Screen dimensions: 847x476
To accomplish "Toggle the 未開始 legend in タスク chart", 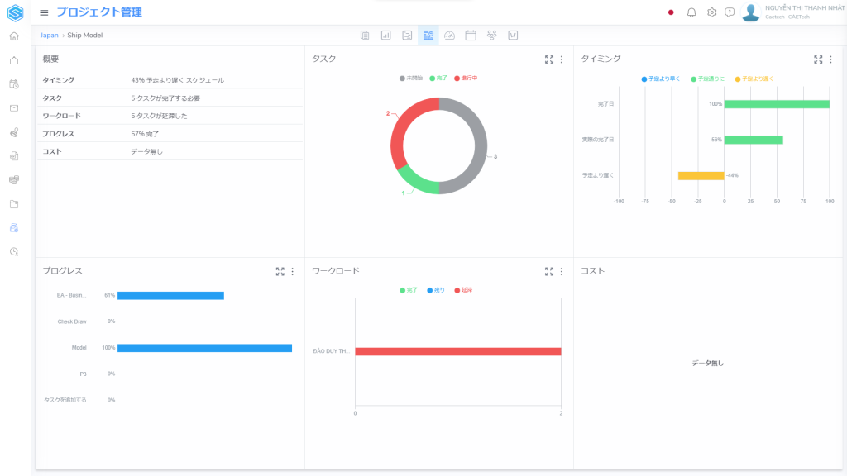I will pyautogui.click(x=411, y=78).
